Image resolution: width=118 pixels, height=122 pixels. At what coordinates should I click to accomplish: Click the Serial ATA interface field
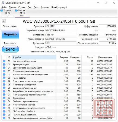[60, 35]
